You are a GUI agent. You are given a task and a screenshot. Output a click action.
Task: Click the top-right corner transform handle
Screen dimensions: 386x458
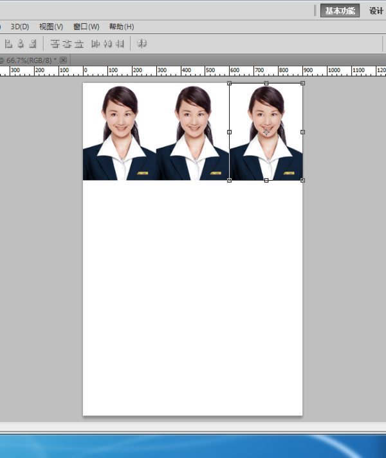(303, 83)
